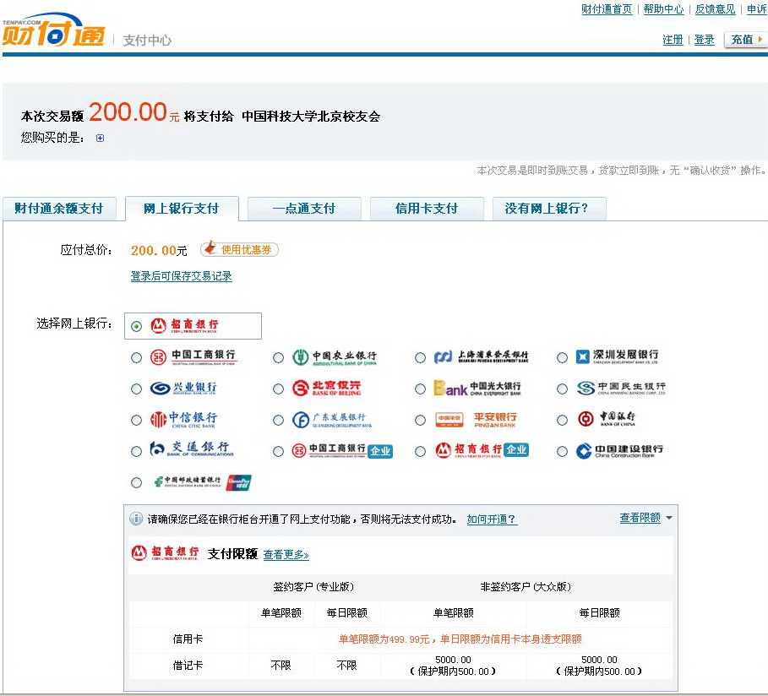
Task: Open the 如何开通？ link
Action: [491, 519]
